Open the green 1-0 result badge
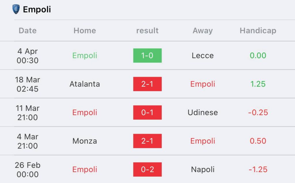The image size is (295, 183). point(147,56)
